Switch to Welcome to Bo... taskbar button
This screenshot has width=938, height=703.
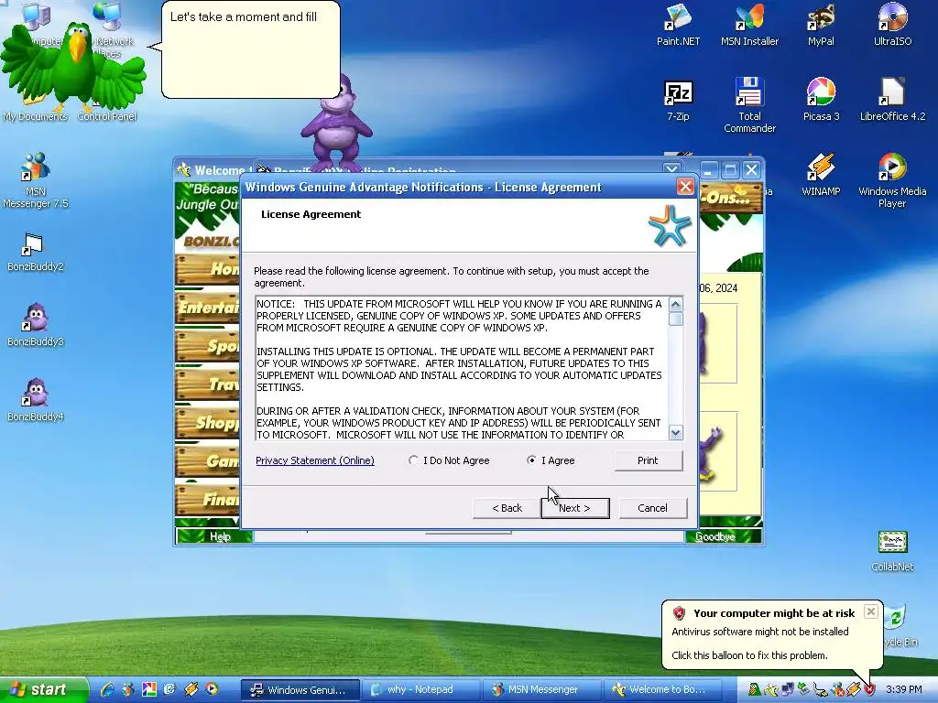pyautogui.click(x=663, y=690)
